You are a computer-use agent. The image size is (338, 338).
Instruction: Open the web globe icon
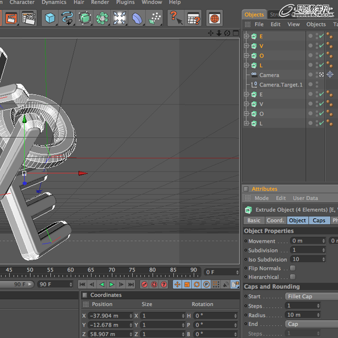[214, 18]
